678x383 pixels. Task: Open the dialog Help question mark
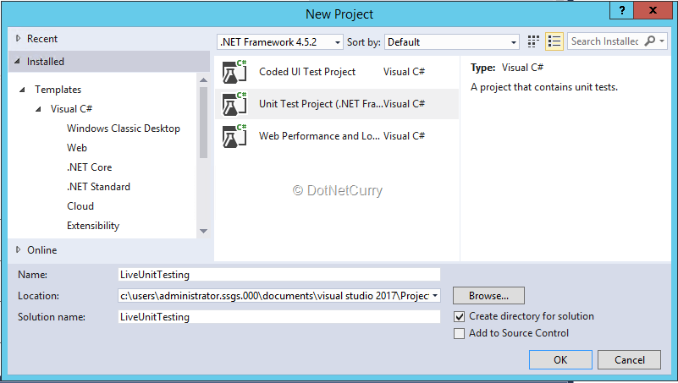click(x=622, y=10)
